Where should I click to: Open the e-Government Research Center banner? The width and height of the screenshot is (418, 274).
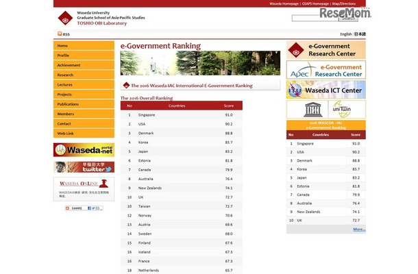[326, 50]
